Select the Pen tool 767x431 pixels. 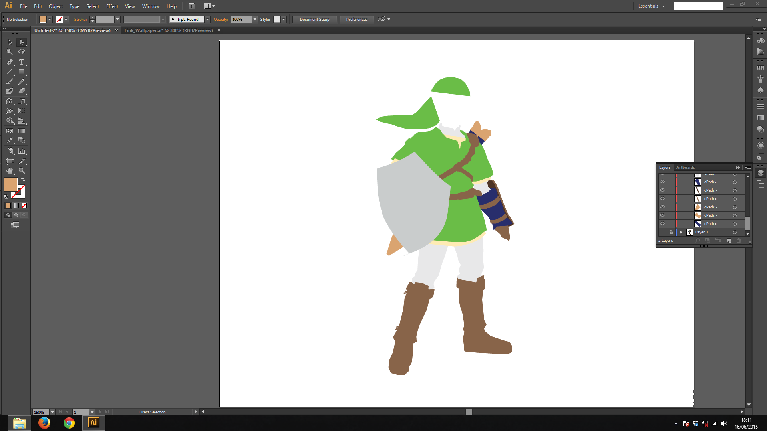[10, 62]
